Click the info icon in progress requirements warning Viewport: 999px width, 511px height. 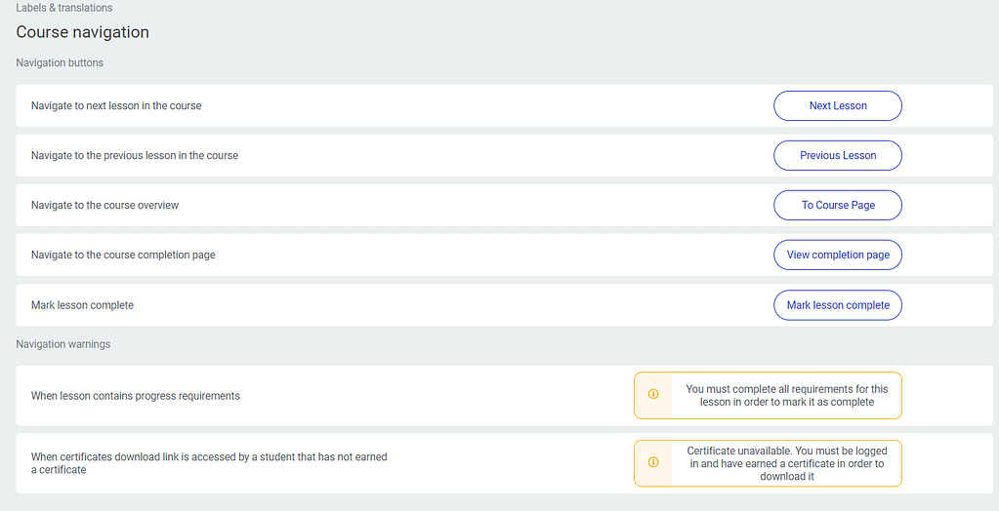pyautogui.click(x=653, y=395)
